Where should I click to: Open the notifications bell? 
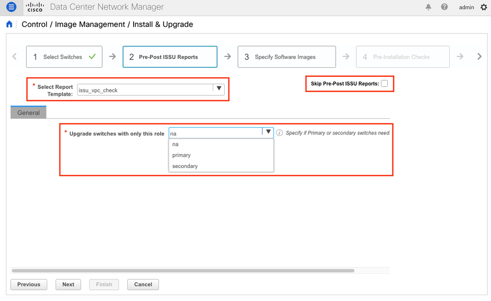coord(429,7)
